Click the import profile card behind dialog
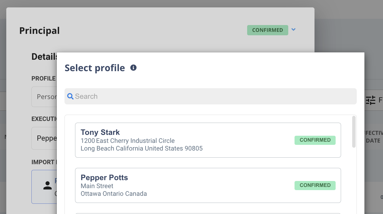The height and width of the screenshot is (214, 383). [x=44, y=187]
